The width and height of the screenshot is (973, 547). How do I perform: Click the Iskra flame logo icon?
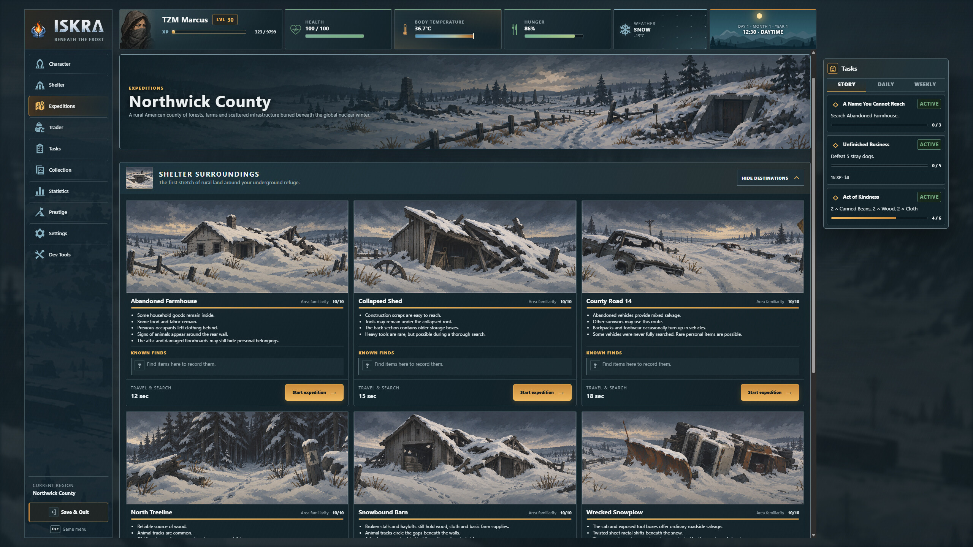point(38,30)
